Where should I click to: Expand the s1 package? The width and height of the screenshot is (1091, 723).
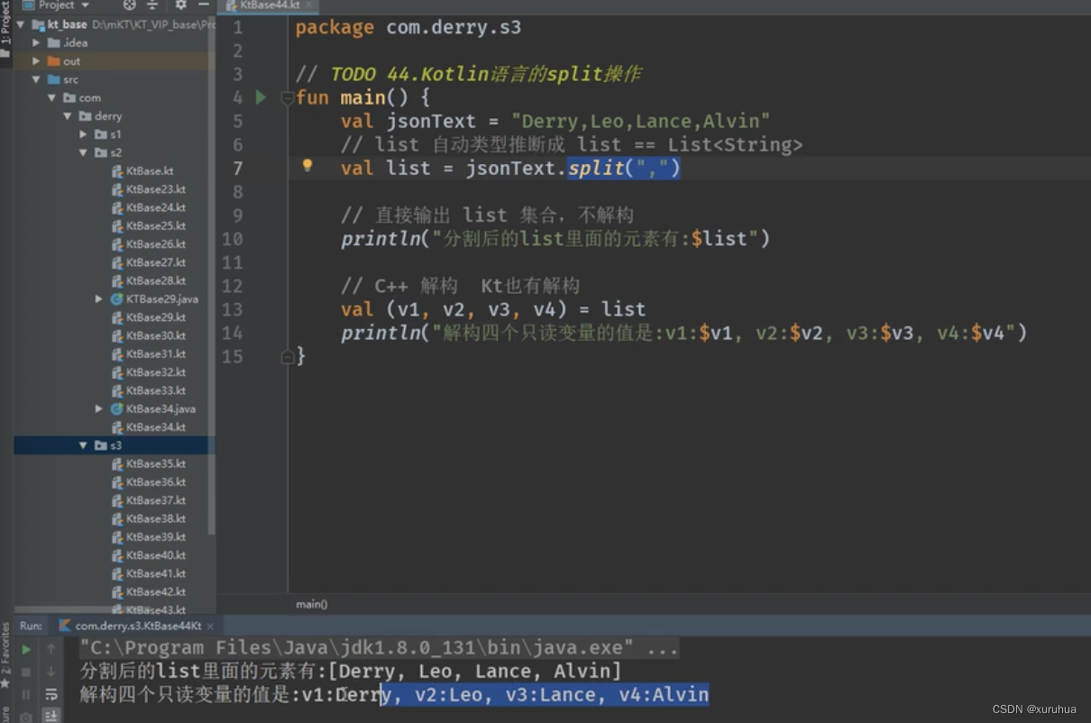click(x=83, y=134)
